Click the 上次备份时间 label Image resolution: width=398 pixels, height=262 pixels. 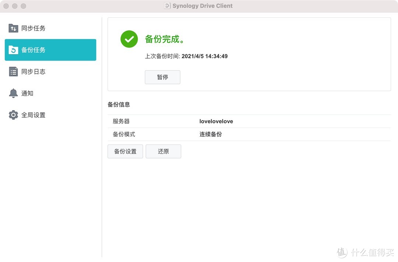coord(163,56)
